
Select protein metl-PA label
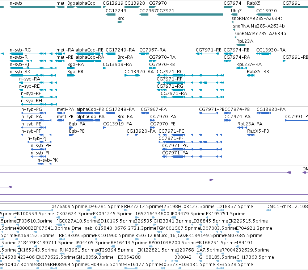click(66, 109)
